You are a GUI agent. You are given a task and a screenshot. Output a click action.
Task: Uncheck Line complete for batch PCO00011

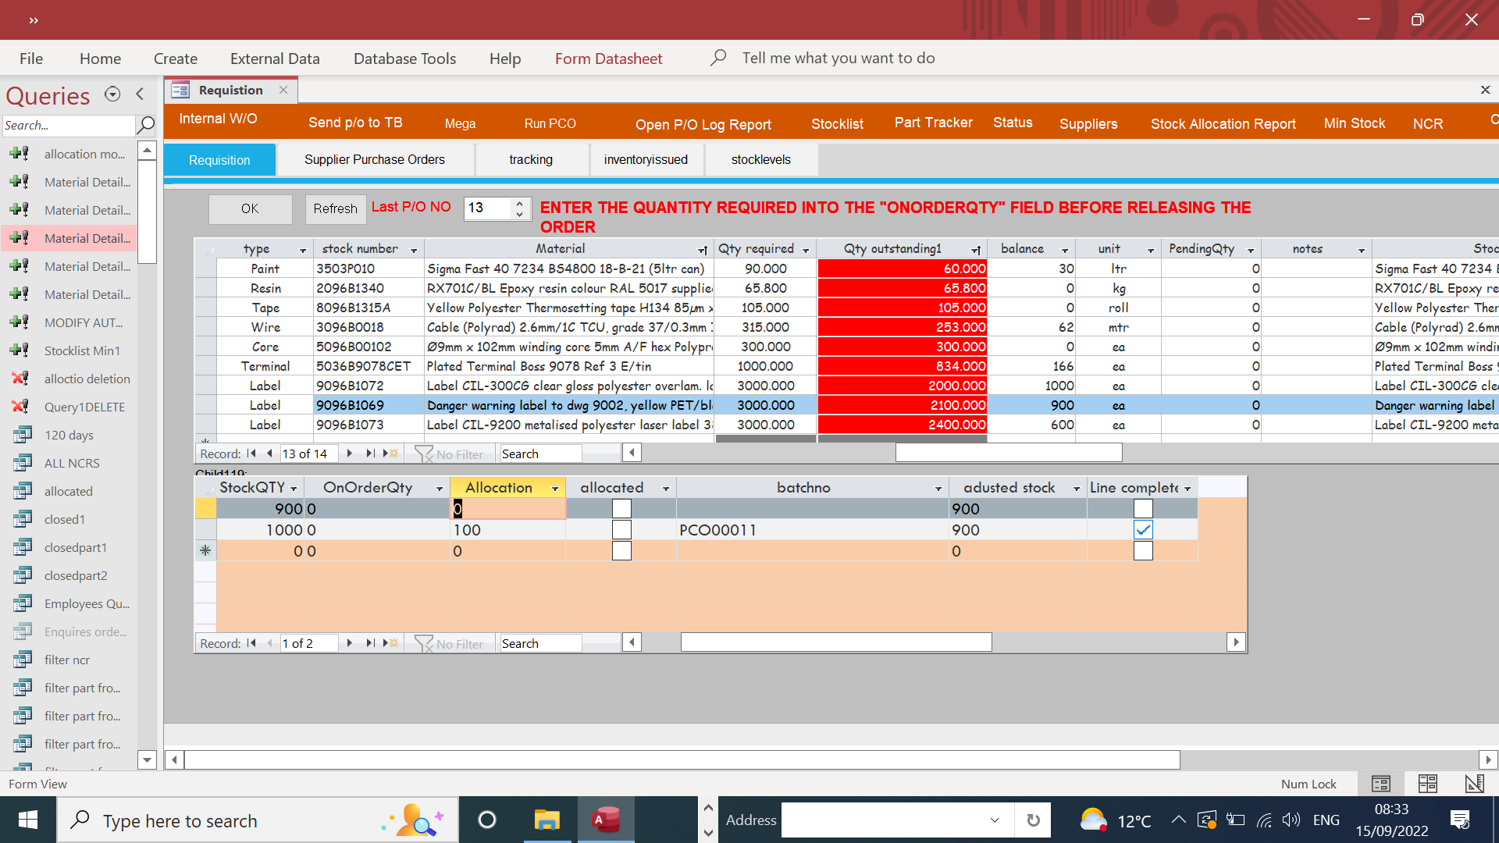[1143, 530]
